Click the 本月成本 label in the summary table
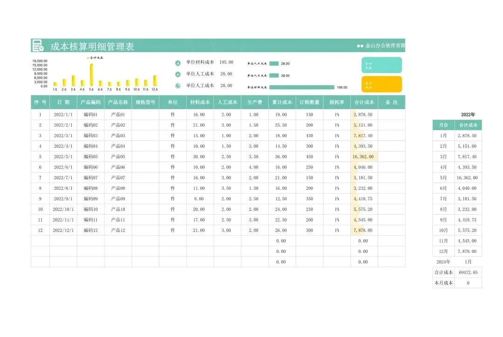The width and height of the screenshot is (503, 337). [x=444, y=283]
